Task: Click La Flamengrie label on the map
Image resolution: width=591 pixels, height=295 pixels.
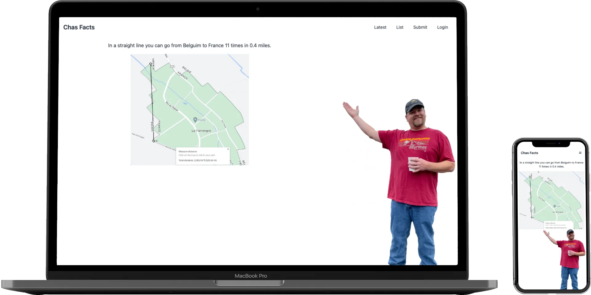Action: coord(201,131)
